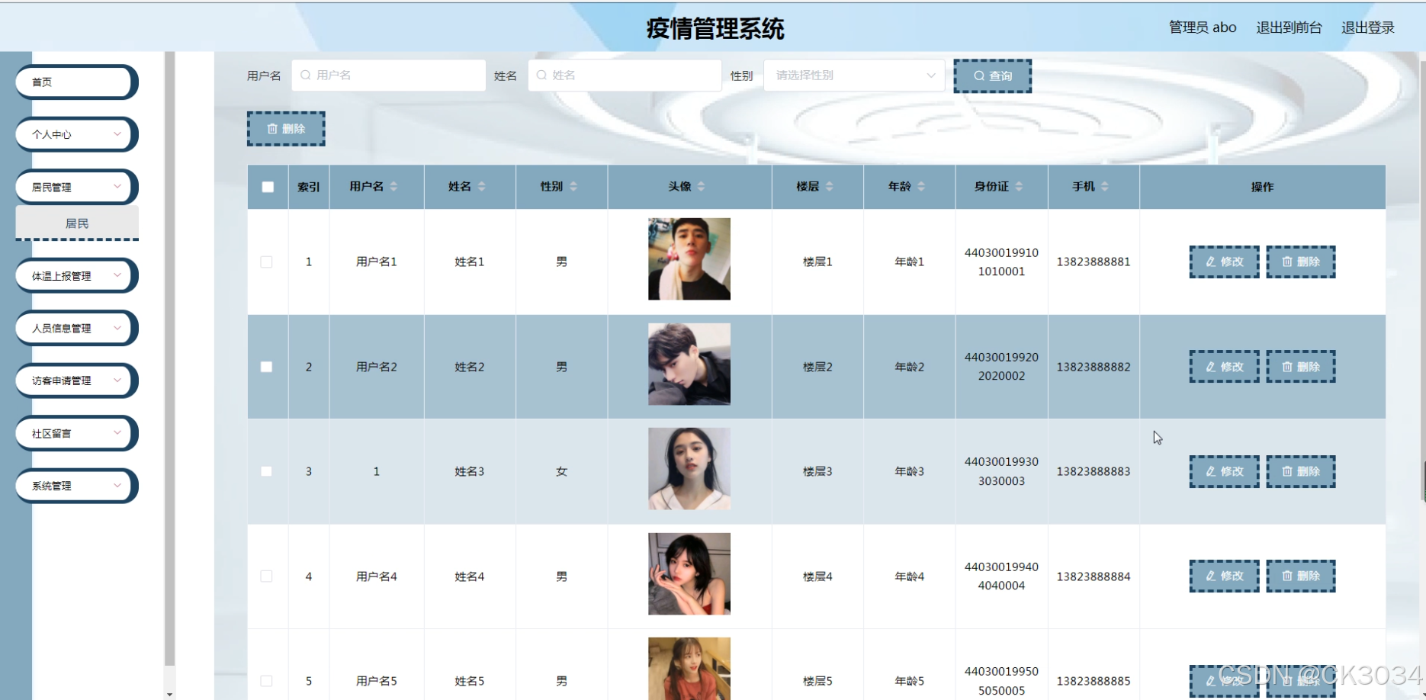1426x700 pixels.
Task: Click the magnifier icon in 用户名 search field
Action: 306,75
